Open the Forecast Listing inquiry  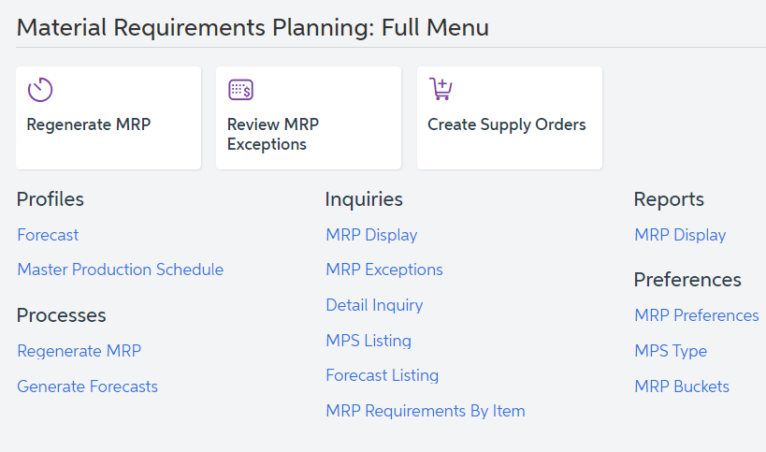(382, 375)
